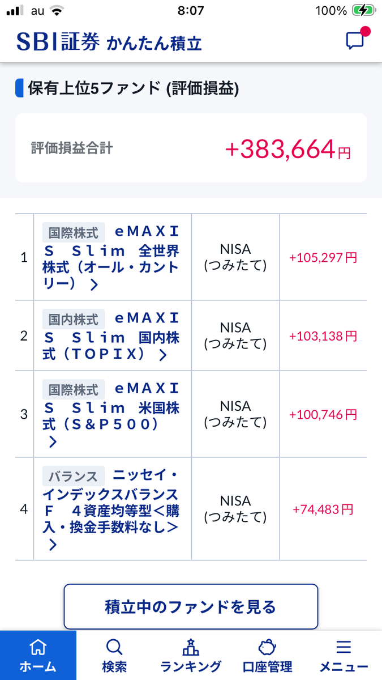Expand chevron under 米国株式 S&P500 fund
Image resolution: width=382 pixels, height=680 pixels.
53,442
